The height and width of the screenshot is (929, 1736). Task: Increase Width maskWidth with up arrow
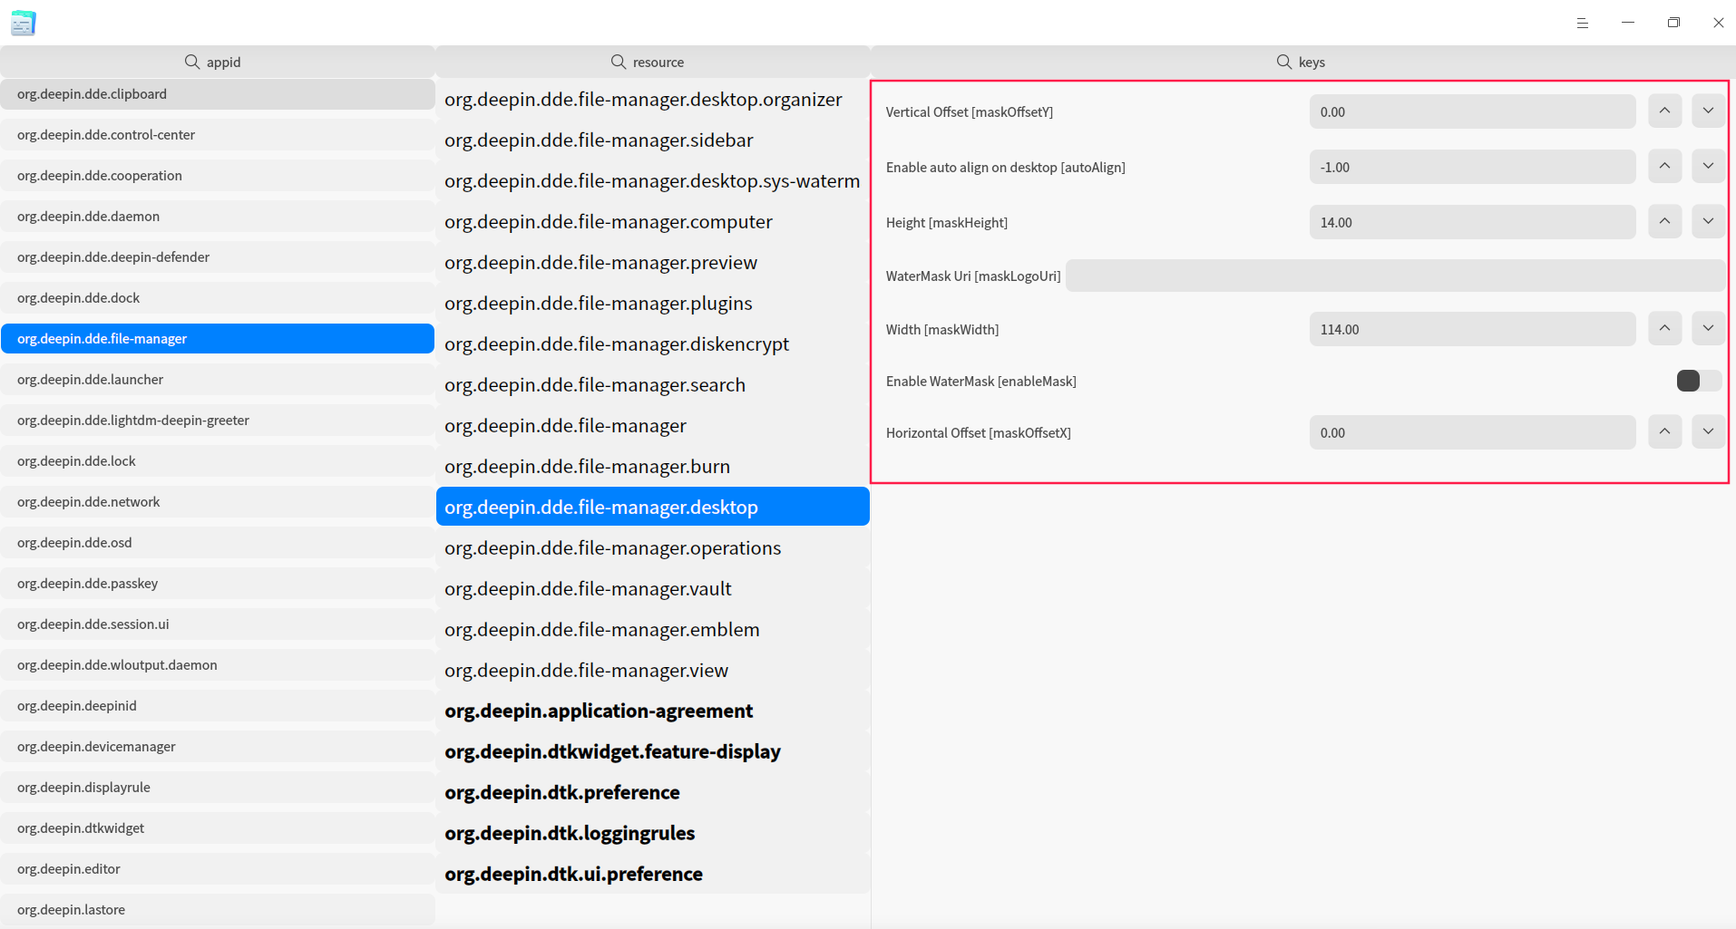[1664, 329]
